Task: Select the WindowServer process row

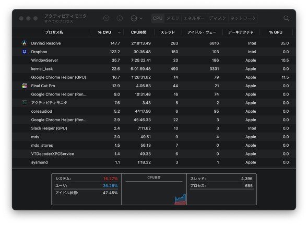Action: coord(154,61)
